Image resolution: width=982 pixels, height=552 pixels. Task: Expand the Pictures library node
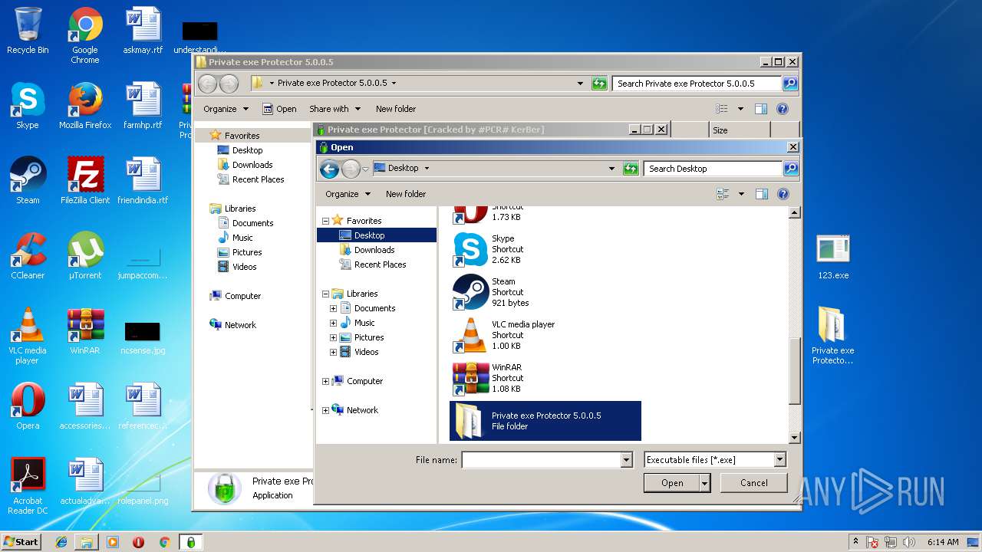pyautogui.click(x=333, y=337)
